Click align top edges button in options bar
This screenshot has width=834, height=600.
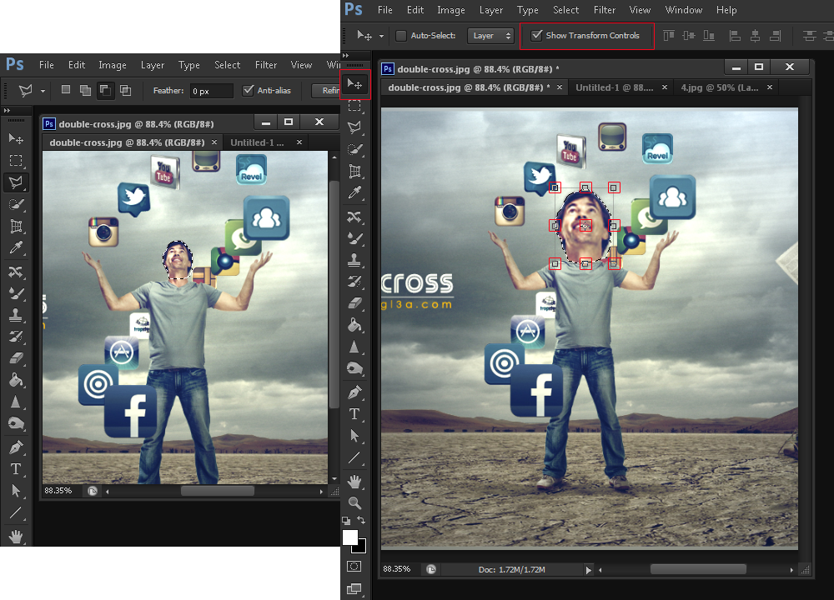[669, 36]
